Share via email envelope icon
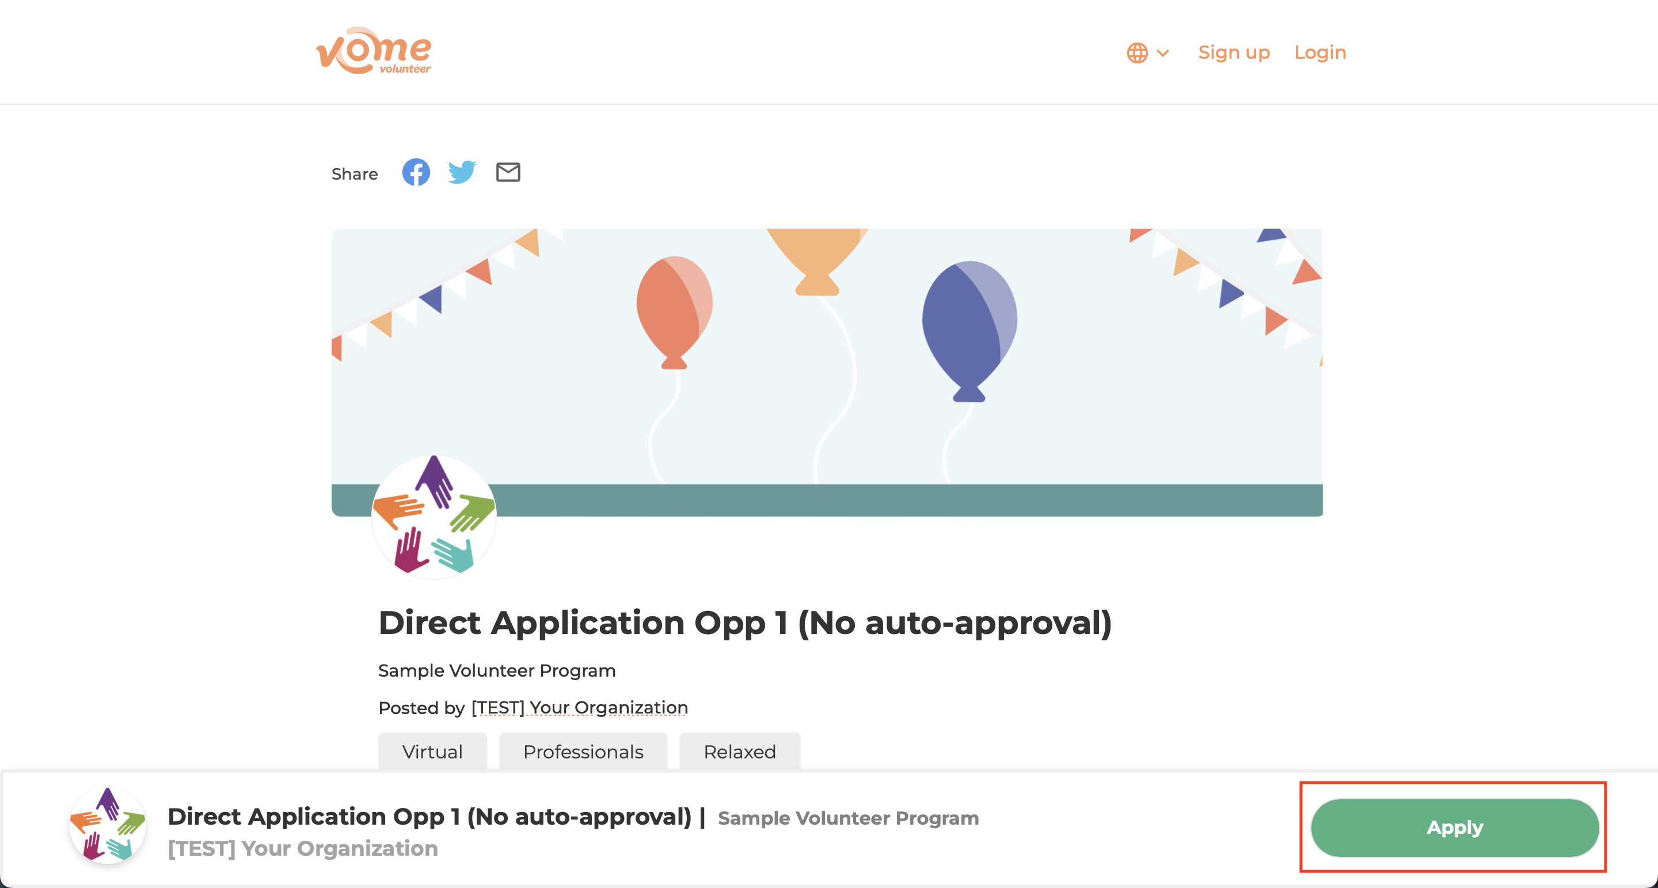The width and height of the screenshot is (1658, 888). click(x=508, y=172)
